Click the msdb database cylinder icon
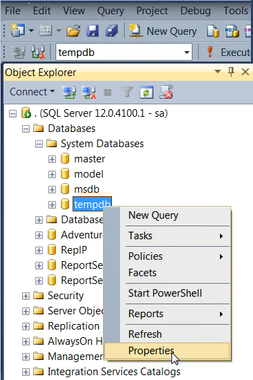This screenshot has height=380, width=253. coord(65,189)
